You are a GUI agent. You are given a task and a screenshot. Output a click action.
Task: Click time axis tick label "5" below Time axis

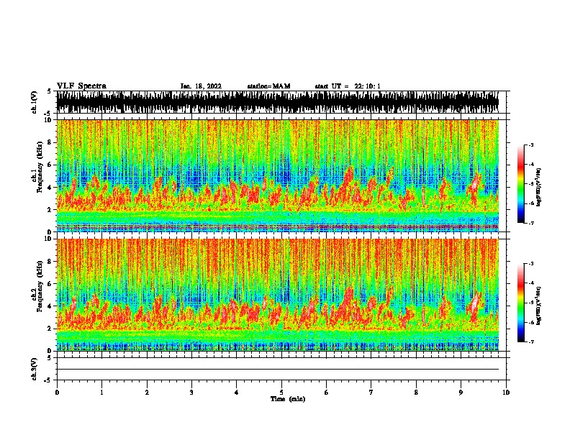coord(281,393)
